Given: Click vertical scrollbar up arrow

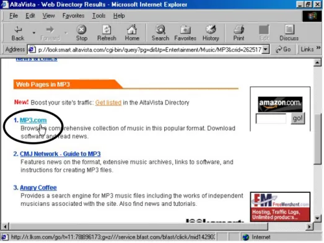Looking at the screenshot, I should coord(317,62).
